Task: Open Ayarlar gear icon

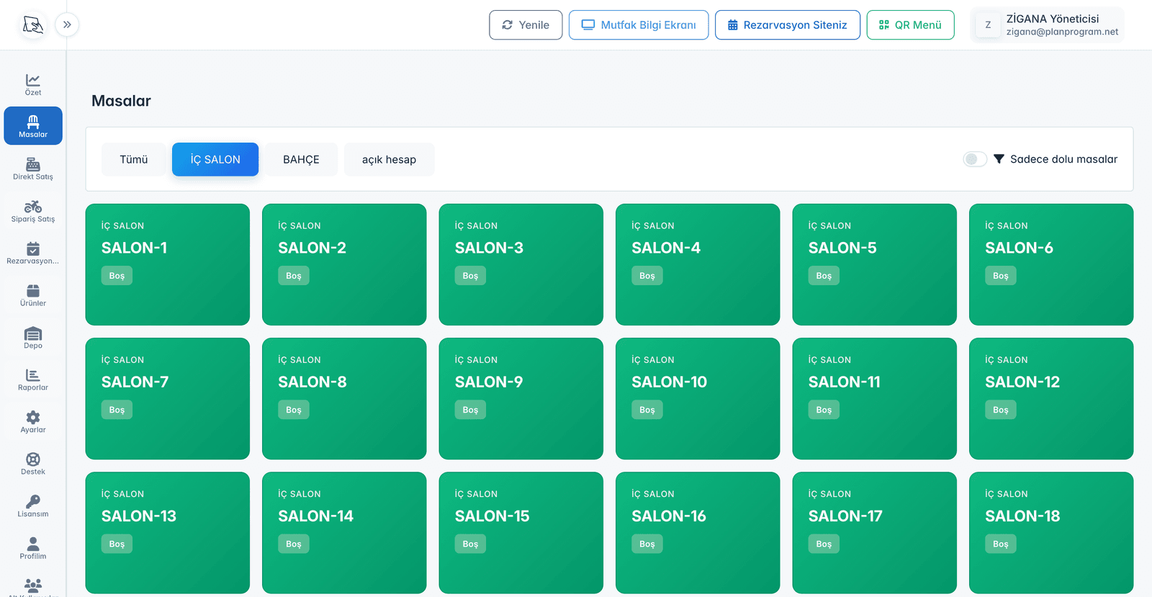Action: (x=33, y=418)
